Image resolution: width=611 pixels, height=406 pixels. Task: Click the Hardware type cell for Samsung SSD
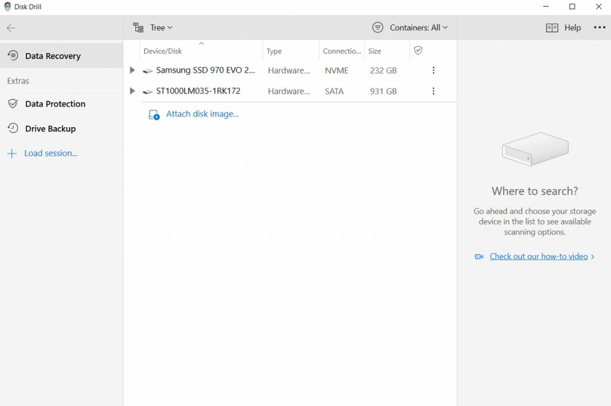[x=289, y=70]
